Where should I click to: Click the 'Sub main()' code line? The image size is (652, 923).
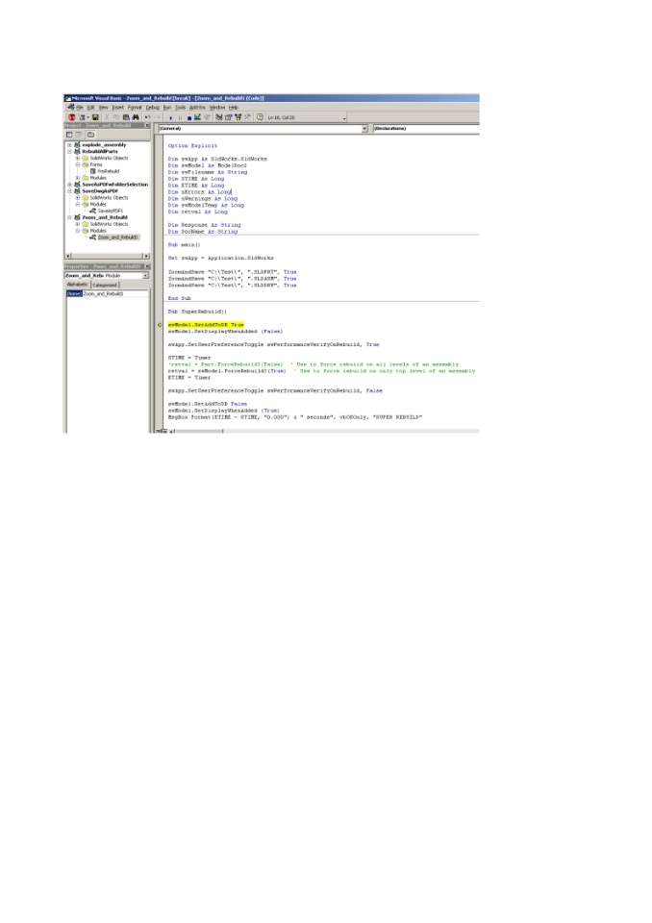coord(185,245)
